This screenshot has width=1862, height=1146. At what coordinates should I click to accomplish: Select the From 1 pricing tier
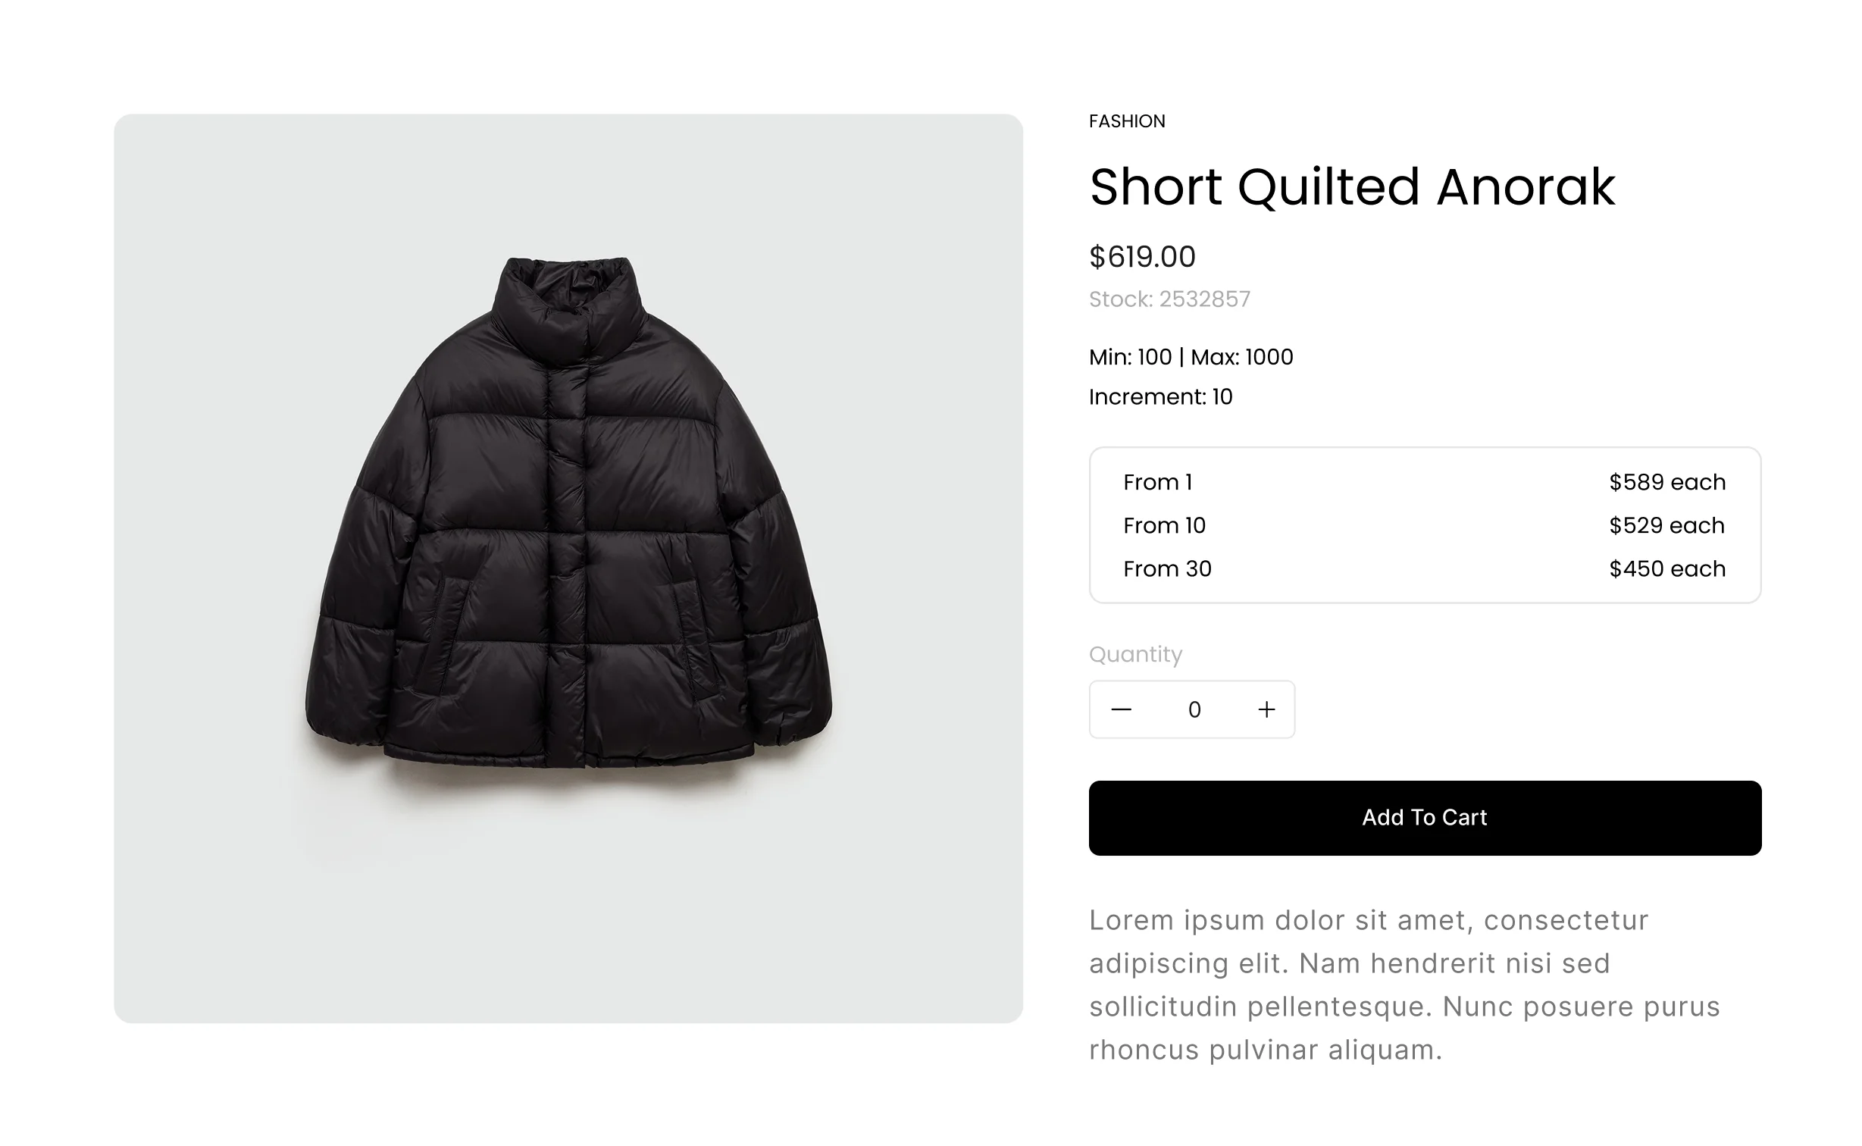1158,482
